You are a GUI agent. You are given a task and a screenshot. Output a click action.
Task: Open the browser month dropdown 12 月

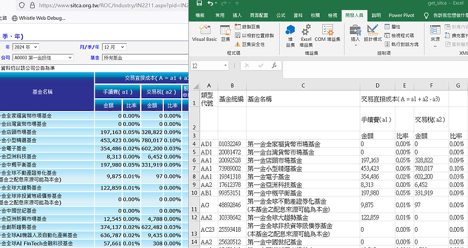114,47
